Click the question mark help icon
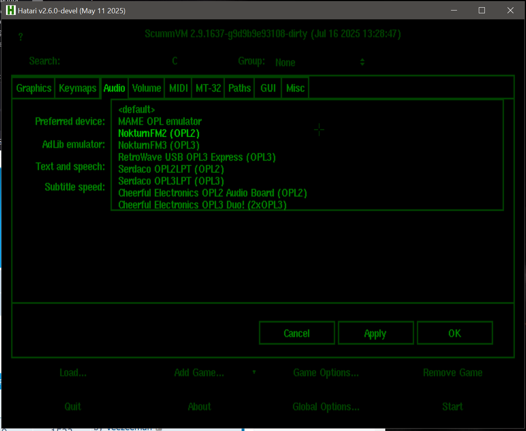This screenshot has height=431, width=526. tap(21, 37)
